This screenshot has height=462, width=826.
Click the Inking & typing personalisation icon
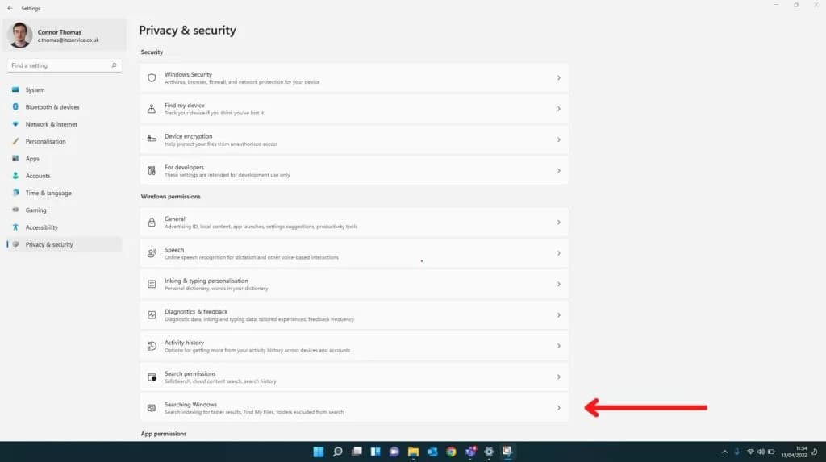coord(152,284)
